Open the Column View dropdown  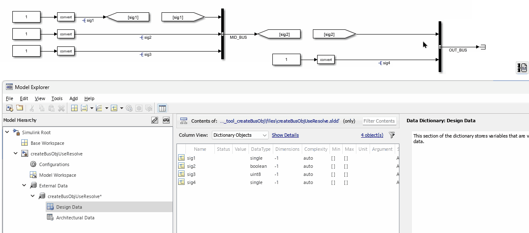pyautogui.click(x=240, y=135)
